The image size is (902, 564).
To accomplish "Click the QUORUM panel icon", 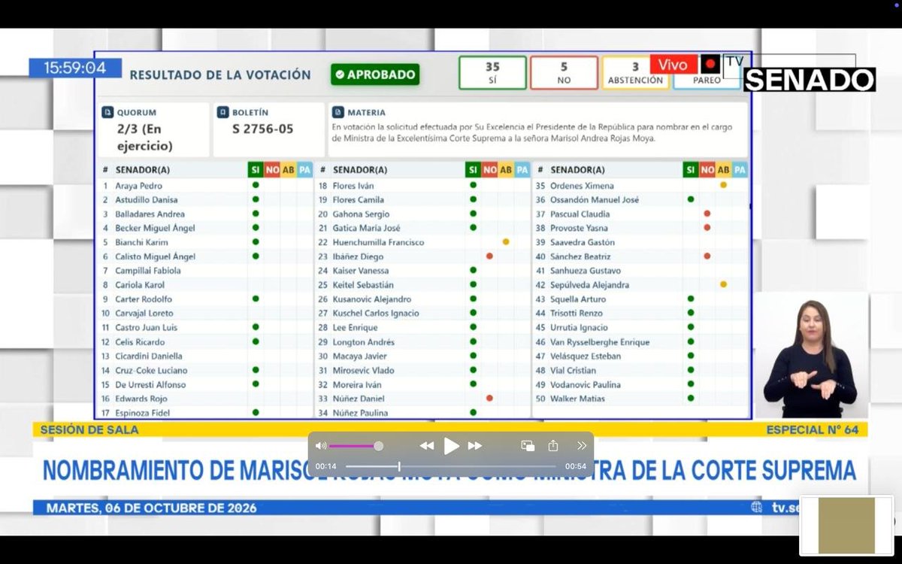I will pyautogui.click(x=107, y=113).
